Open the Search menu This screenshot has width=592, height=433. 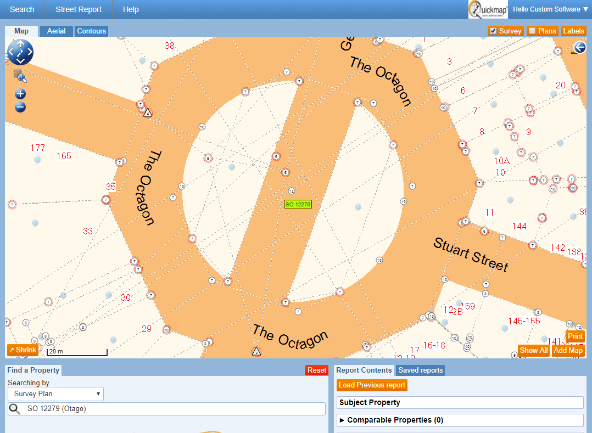(x=22, y=9)
